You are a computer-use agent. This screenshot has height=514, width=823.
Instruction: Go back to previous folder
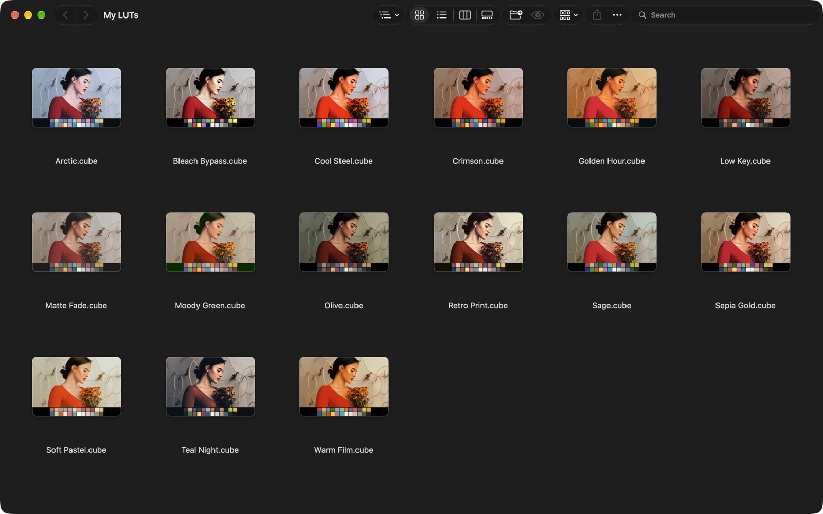click(65, 15)
